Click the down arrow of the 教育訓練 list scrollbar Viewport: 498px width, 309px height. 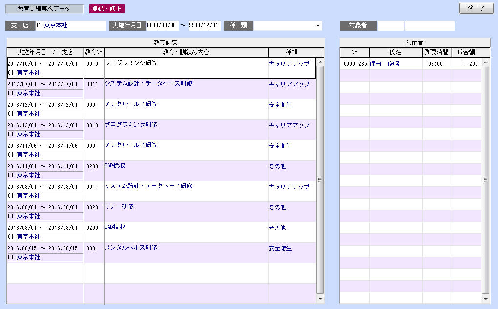[320, 299]
